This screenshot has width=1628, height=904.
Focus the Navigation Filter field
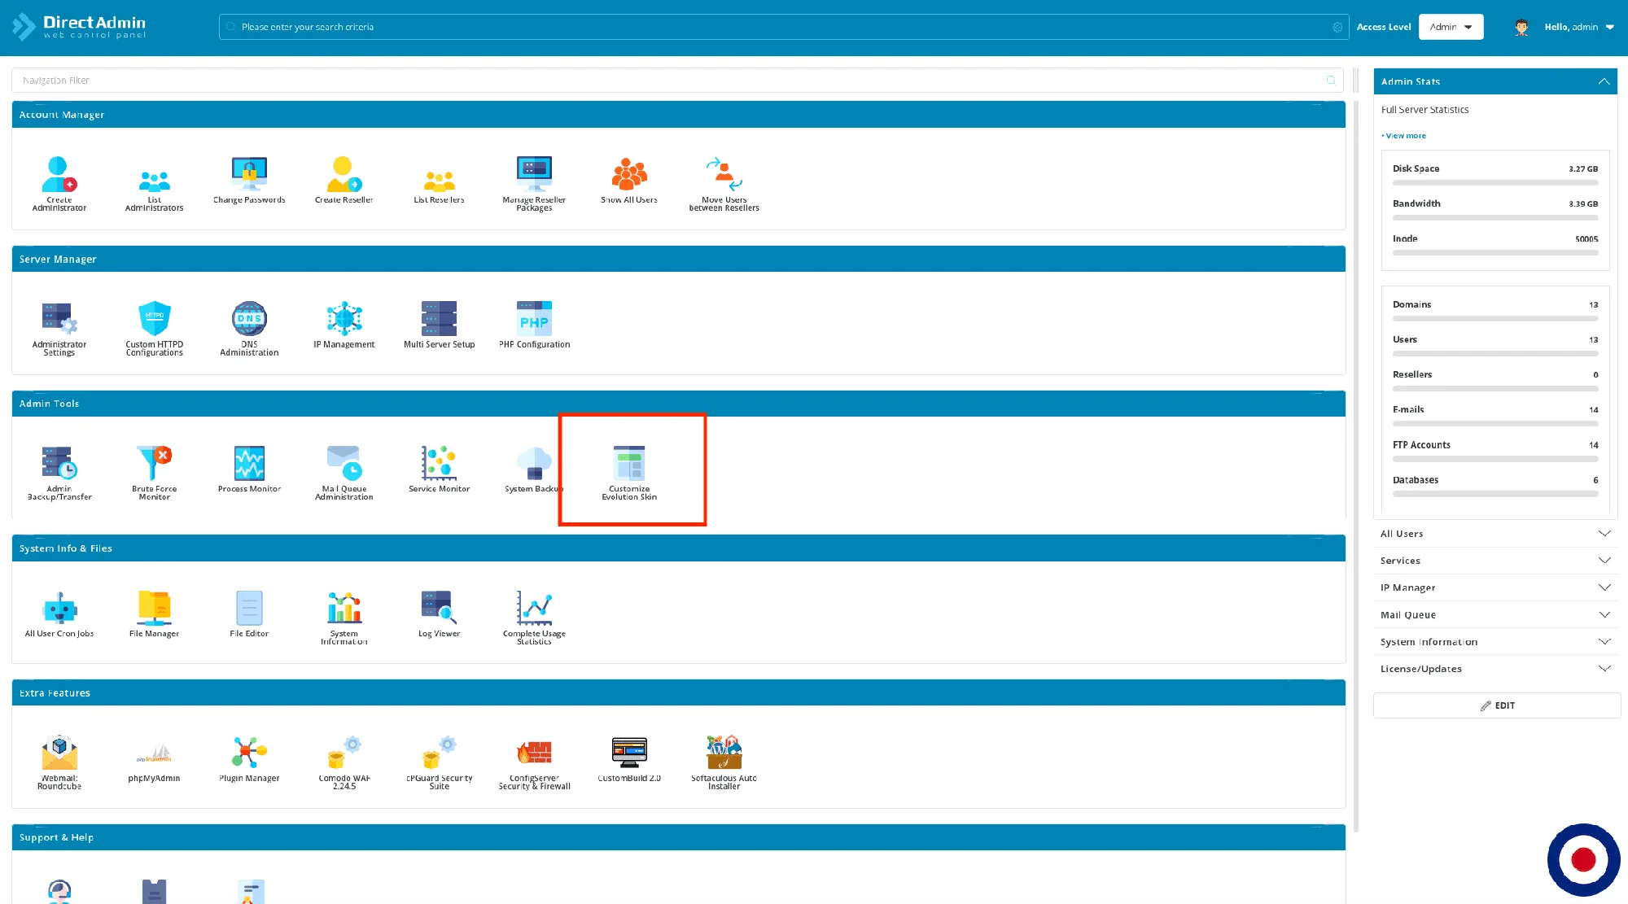click(x=677, y=81)
